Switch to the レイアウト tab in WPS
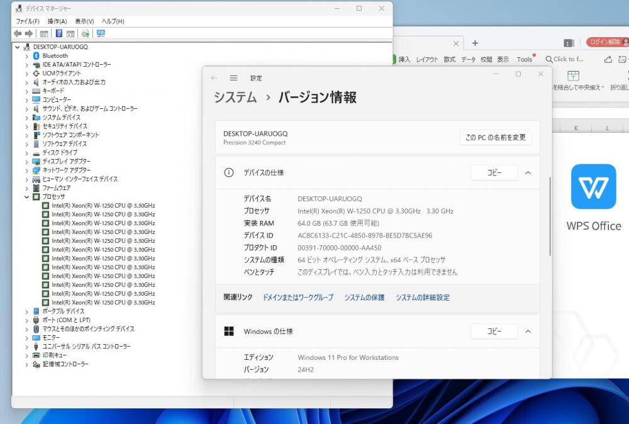629x424 pixels. (427, 59)
